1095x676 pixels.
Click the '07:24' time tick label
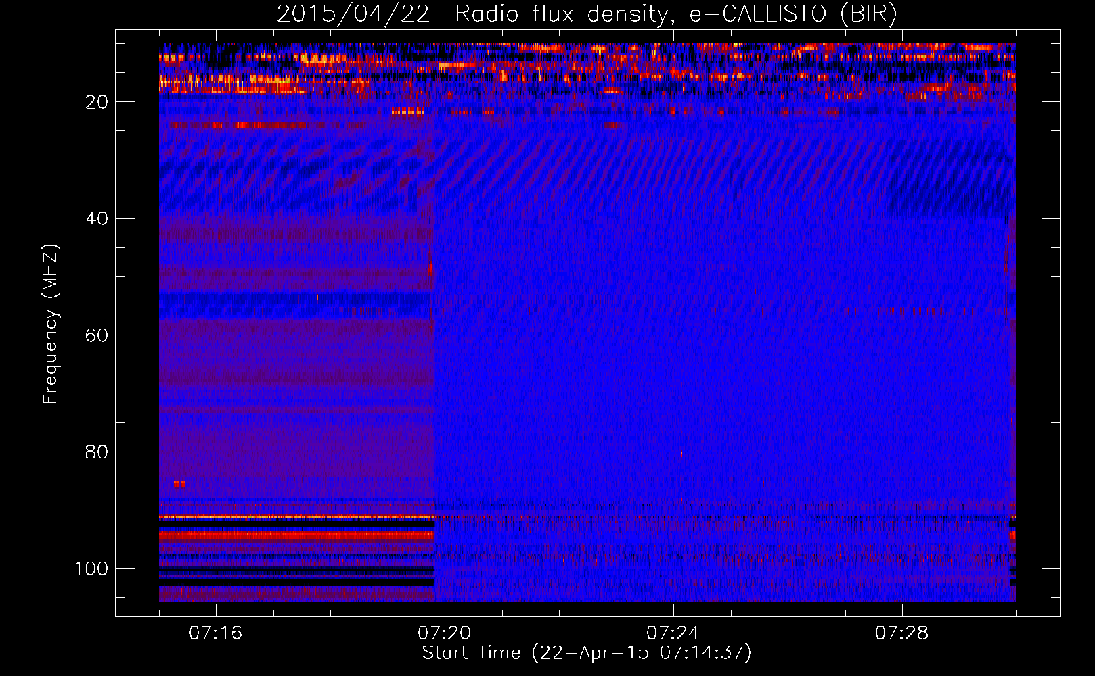pos(673,633)
